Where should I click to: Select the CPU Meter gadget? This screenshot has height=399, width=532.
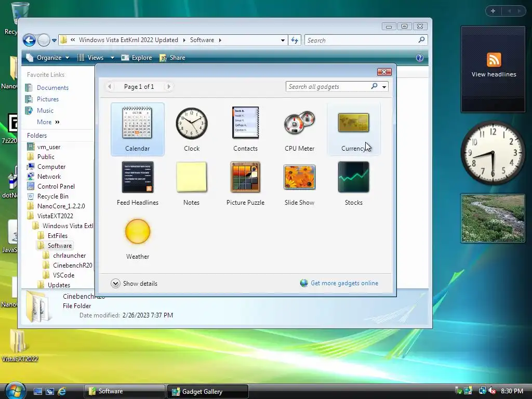click(299, 129)
